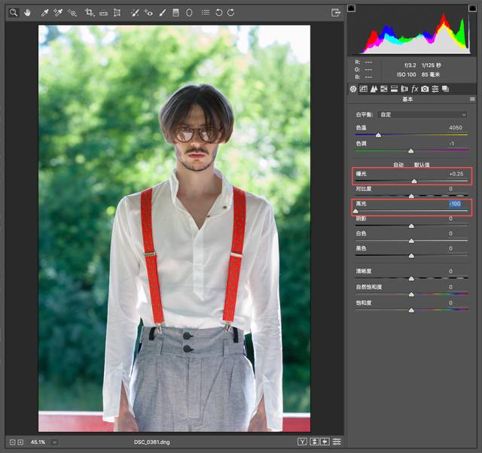Select the Targeted Adjustment tool
The height and width of the screenshot is (453, 482).
pyautogui.click(x=72, y=13)
